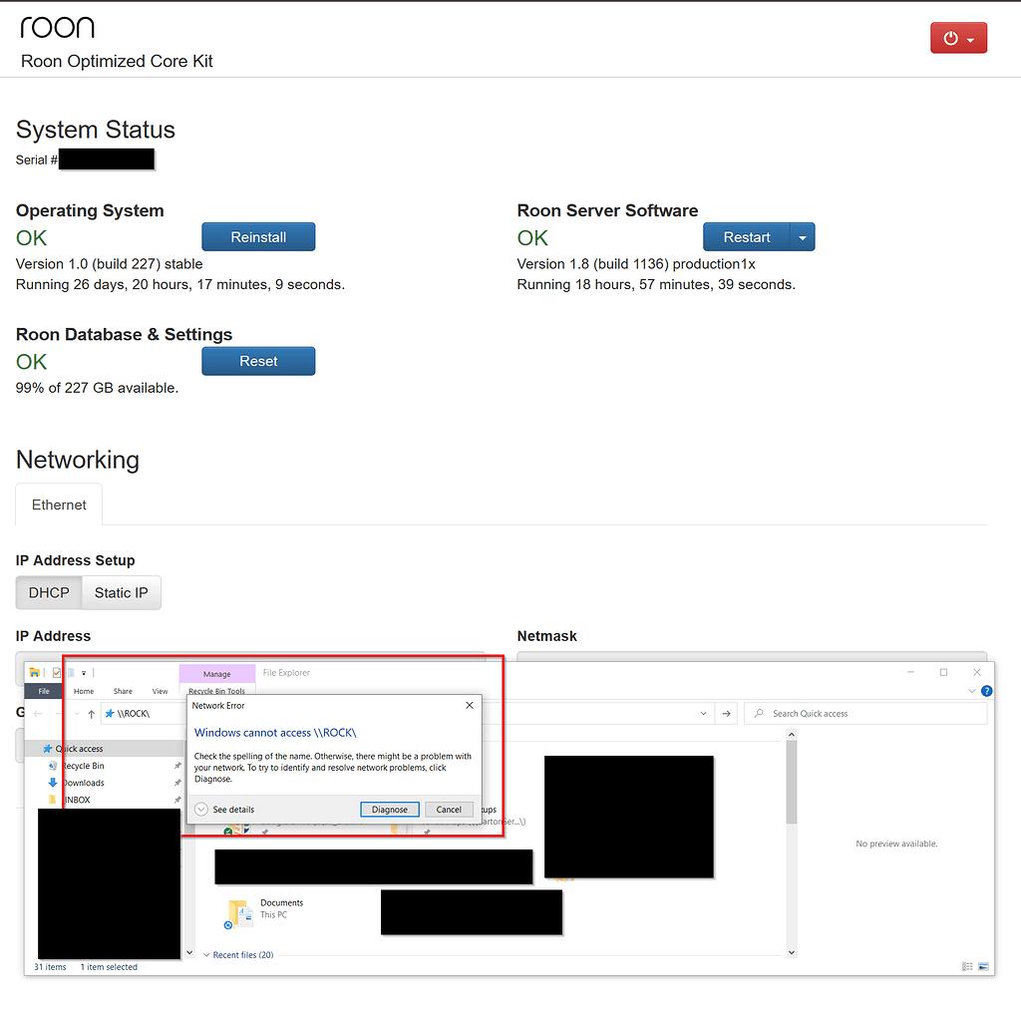1021x1012 pixels.
Task: Reinstall the Operating System
Action: pyautogui.click(x=258, y=237)
